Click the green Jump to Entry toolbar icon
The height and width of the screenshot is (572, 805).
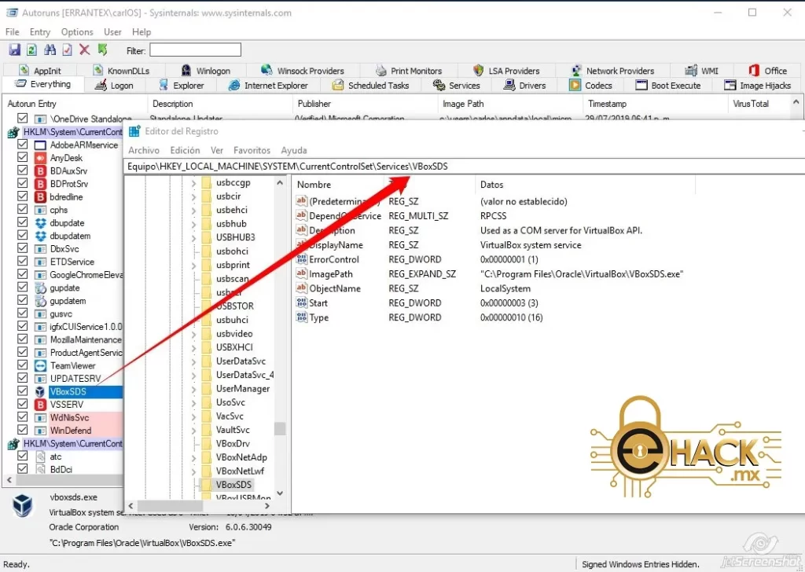point(103,49)
